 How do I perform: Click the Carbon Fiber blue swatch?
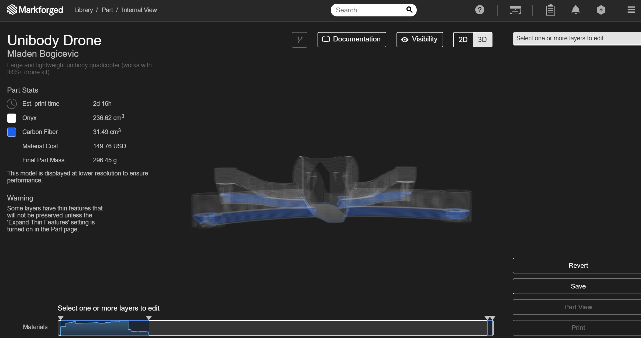coord(12,132)
